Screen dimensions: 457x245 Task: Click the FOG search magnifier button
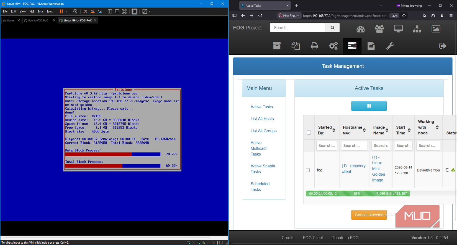click(332, 28)
